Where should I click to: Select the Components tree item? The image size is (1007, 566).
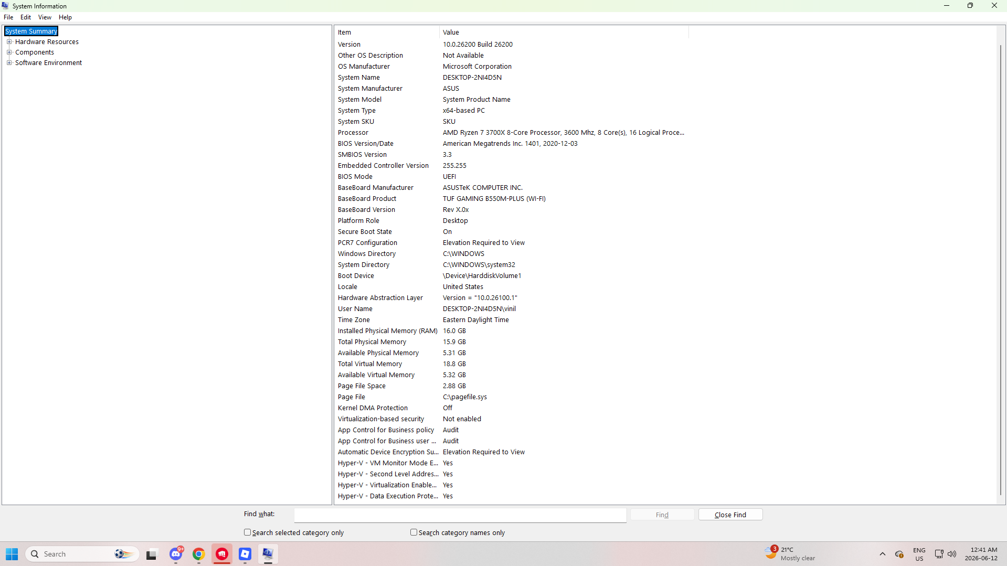coord(35,52)
